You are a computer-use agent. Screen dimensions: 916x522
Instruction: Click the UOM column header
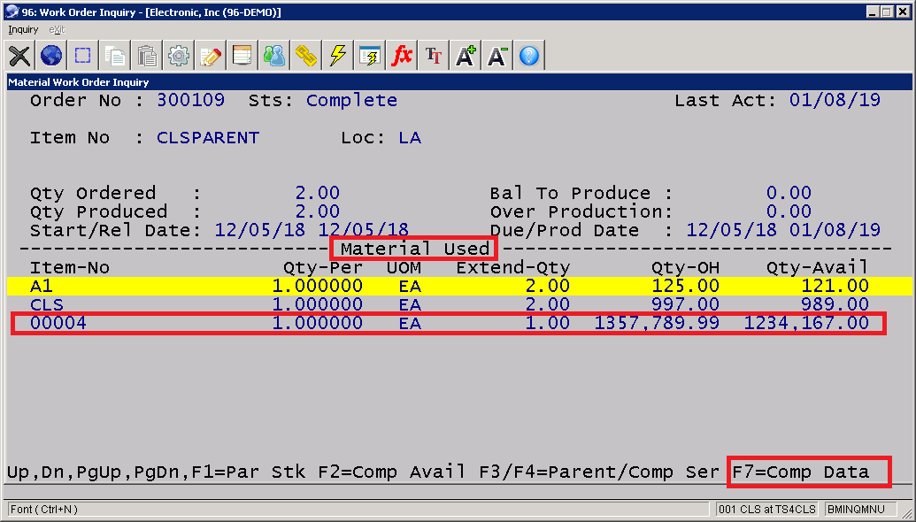(x=404, y=268)
